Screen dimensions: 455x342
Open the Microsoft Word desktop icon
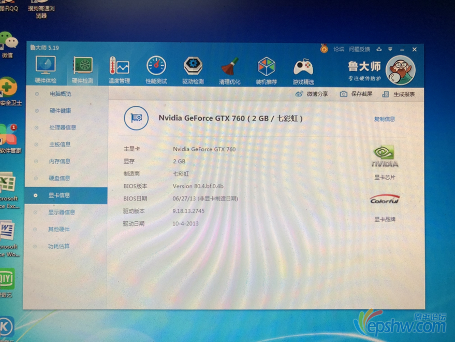(9, 239)
